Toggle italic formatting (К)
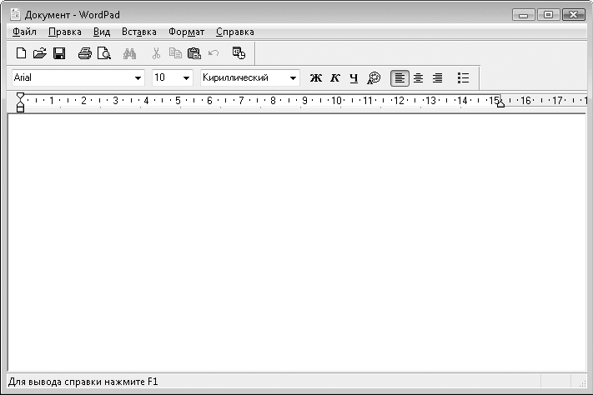Image resolution: width=593 pixels, height=395 pixels. (335, 77)
